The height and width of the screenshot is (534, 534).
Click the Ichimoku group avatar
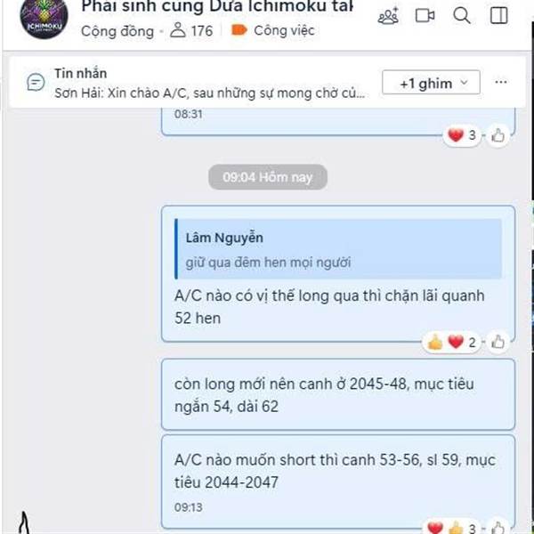tap(44, 19)
